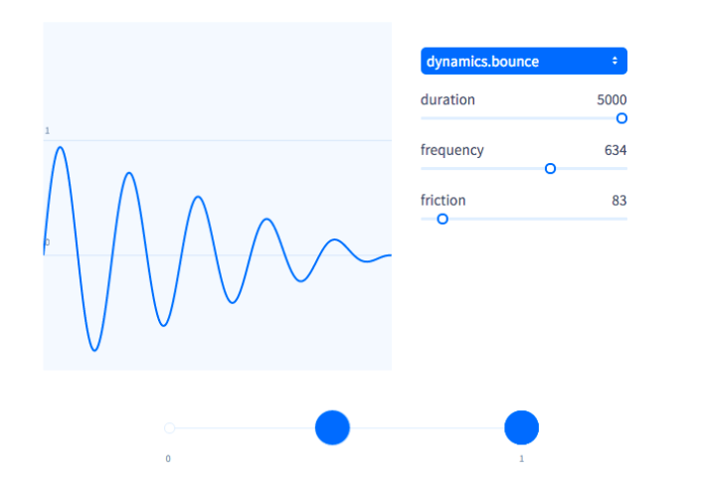Click the frequency slider track's left end

point(424,168)
